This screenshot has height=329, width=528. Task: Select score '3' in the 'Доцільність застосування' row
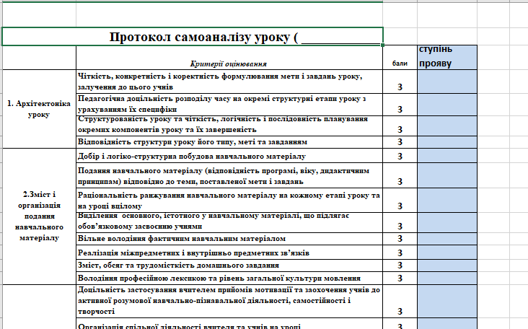tap(400, 301)
